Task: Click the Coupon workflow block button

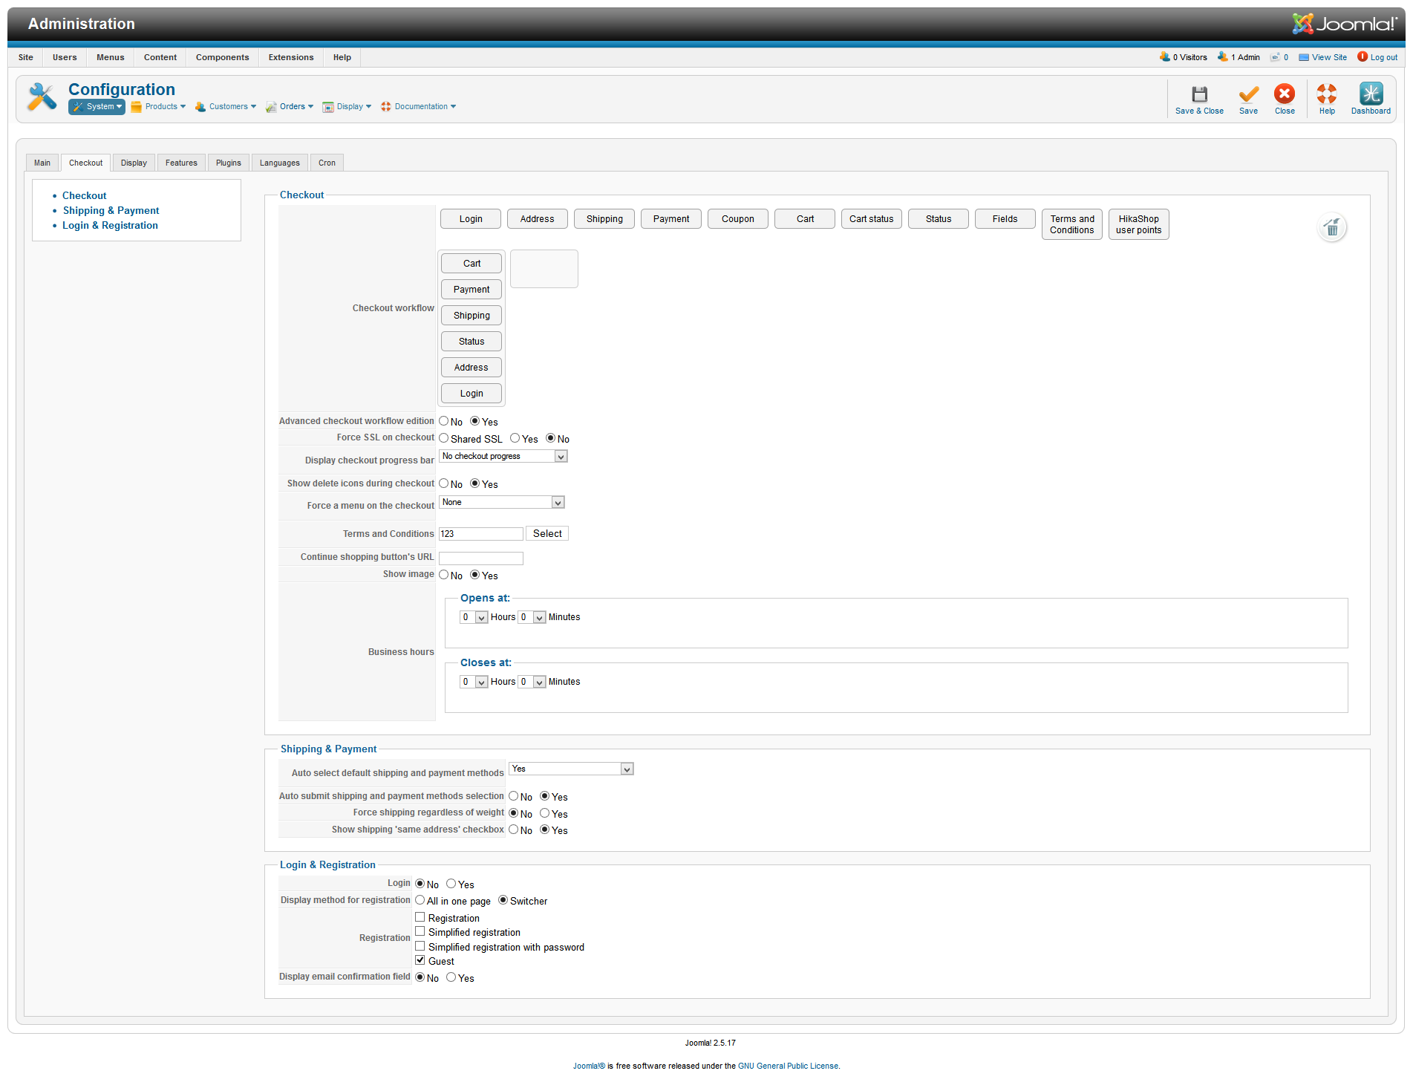Action: click(737, 219)
